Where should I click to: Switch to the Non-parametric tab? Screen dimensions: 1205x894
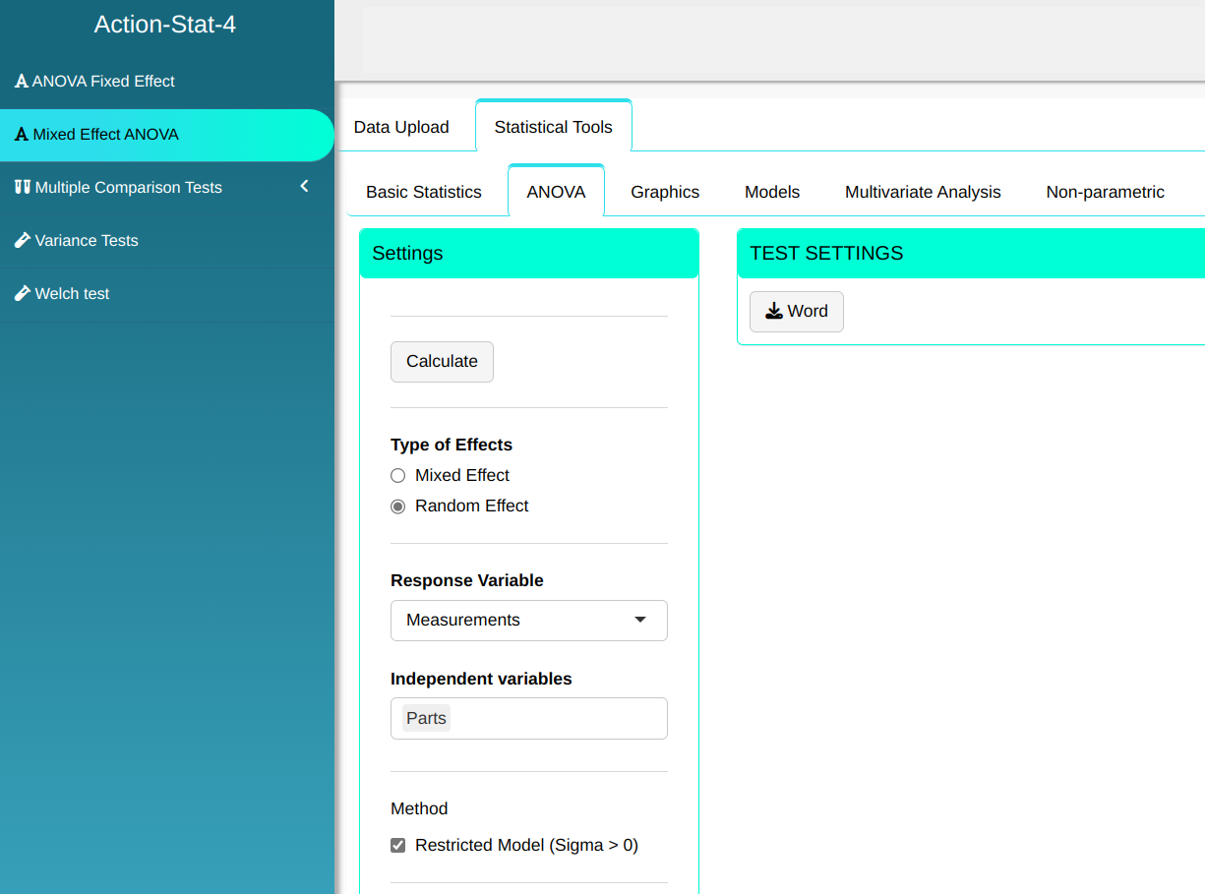point(1105,192)
